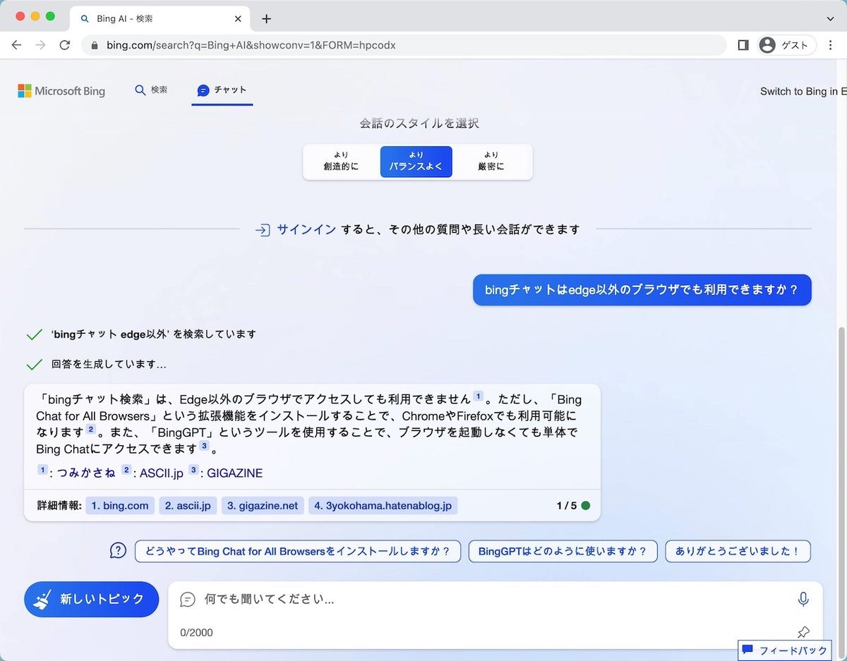
Task: Open the つみかさね source link
Action: click(86, 473)
